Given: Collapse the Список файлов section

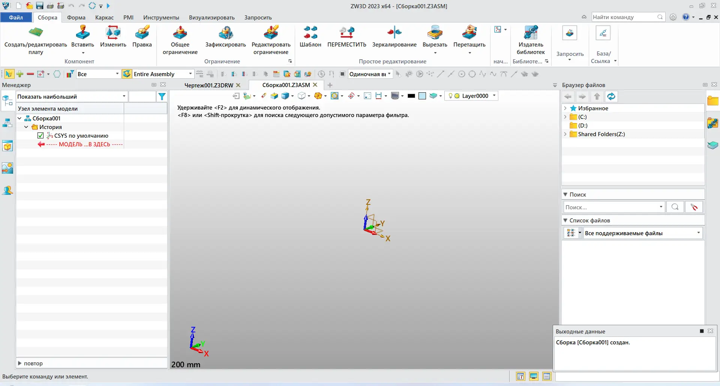Looking at the screenshot, I should click(565, 221).
